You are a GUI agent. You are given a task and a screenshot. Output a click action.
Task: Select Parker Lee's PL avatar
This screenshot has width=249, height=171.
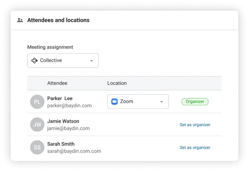[37, 102]
